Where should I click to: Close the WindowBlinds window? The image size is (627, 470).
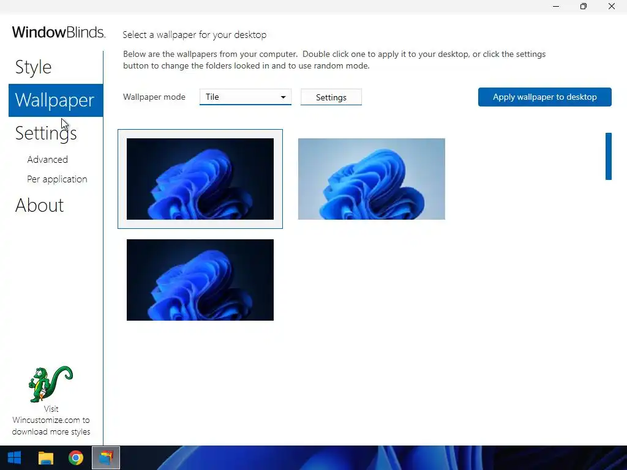612,6
